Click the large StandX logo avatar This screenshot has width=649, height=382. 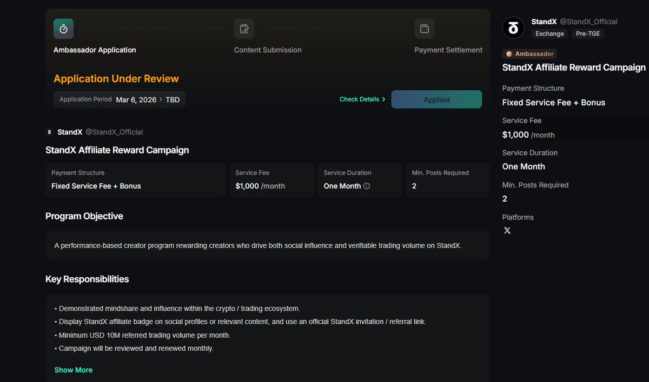click(x=513, y=28)
